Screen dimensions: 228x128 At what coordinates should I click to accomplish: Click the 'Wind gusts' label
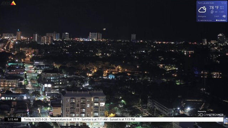click(202, 16)
